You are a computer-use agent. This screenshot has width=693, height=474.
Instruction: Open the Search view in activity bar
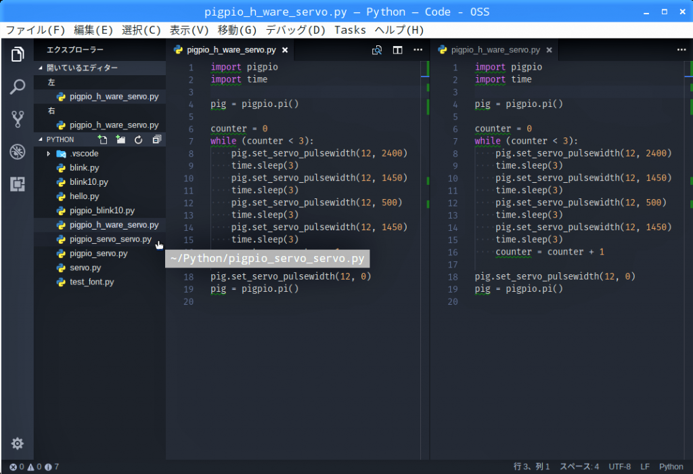click(18, 87)
